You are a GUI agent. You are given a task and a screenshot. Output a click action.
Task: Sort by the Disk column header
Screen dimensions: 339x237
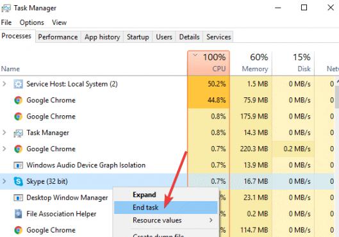pos(293,63)
